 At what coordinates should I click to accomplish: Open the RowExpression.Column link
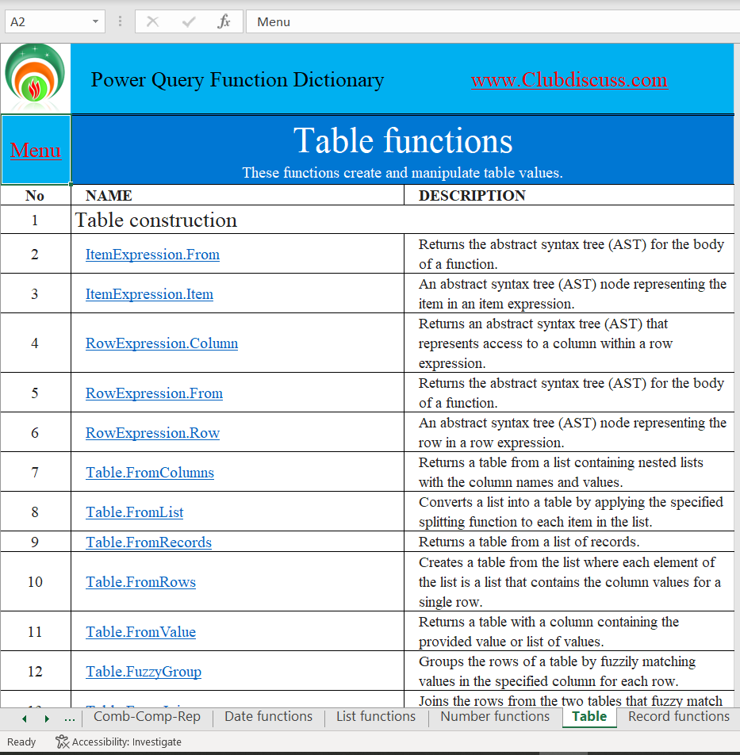pos(162,343)
